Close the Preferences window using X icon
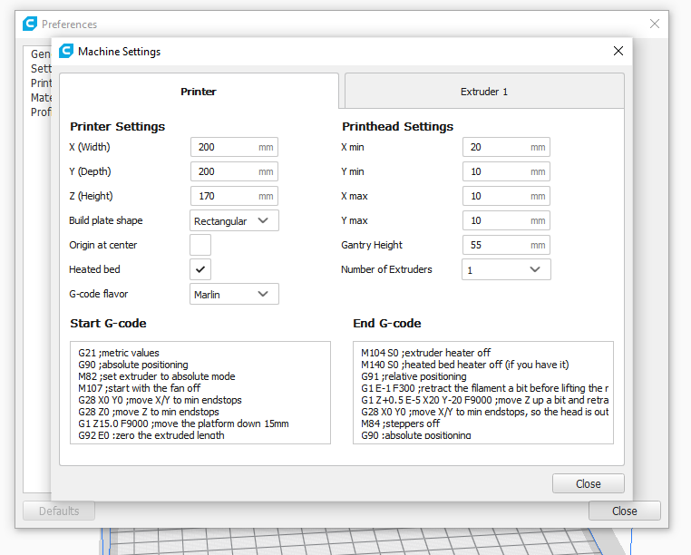 click(655, 24)
